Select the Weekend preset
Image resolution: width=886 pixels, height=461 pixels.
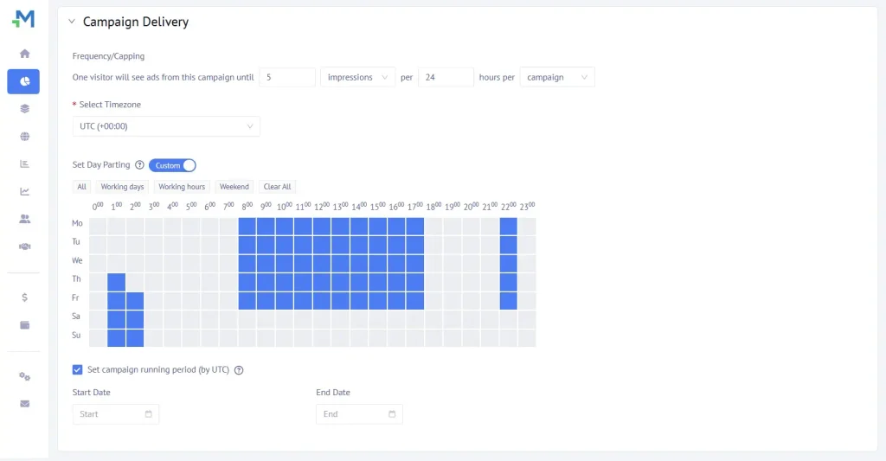click(234, 187)
